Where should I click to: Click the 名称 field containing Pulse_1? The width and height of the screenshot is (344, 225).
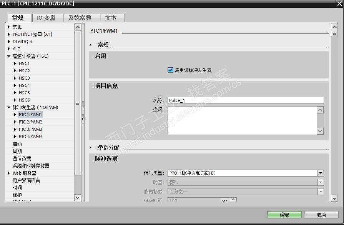pyautogui.click(x=246, y=100)
